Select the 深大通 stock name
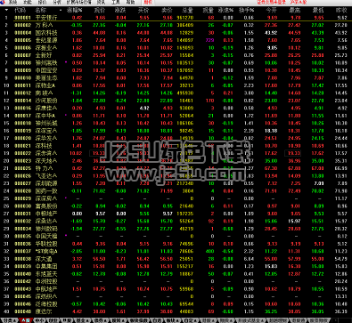352x323 pixels. pos(44,259)
